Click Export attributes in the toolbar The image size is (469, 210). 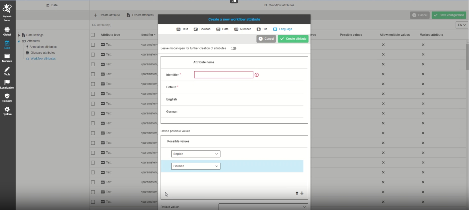[x=140, y=15]
